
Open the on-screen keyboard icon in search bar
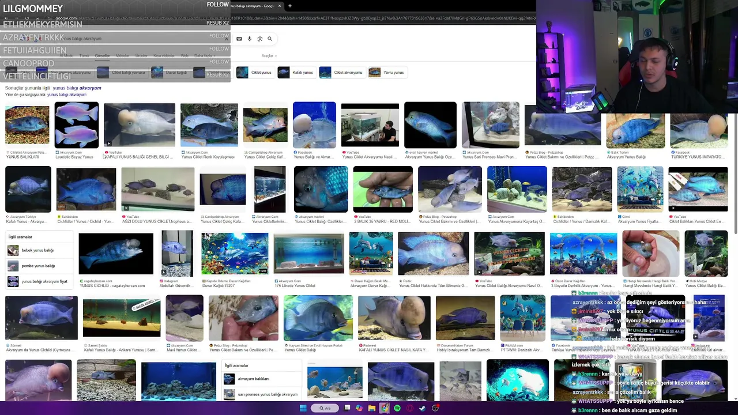pos(239,39)
